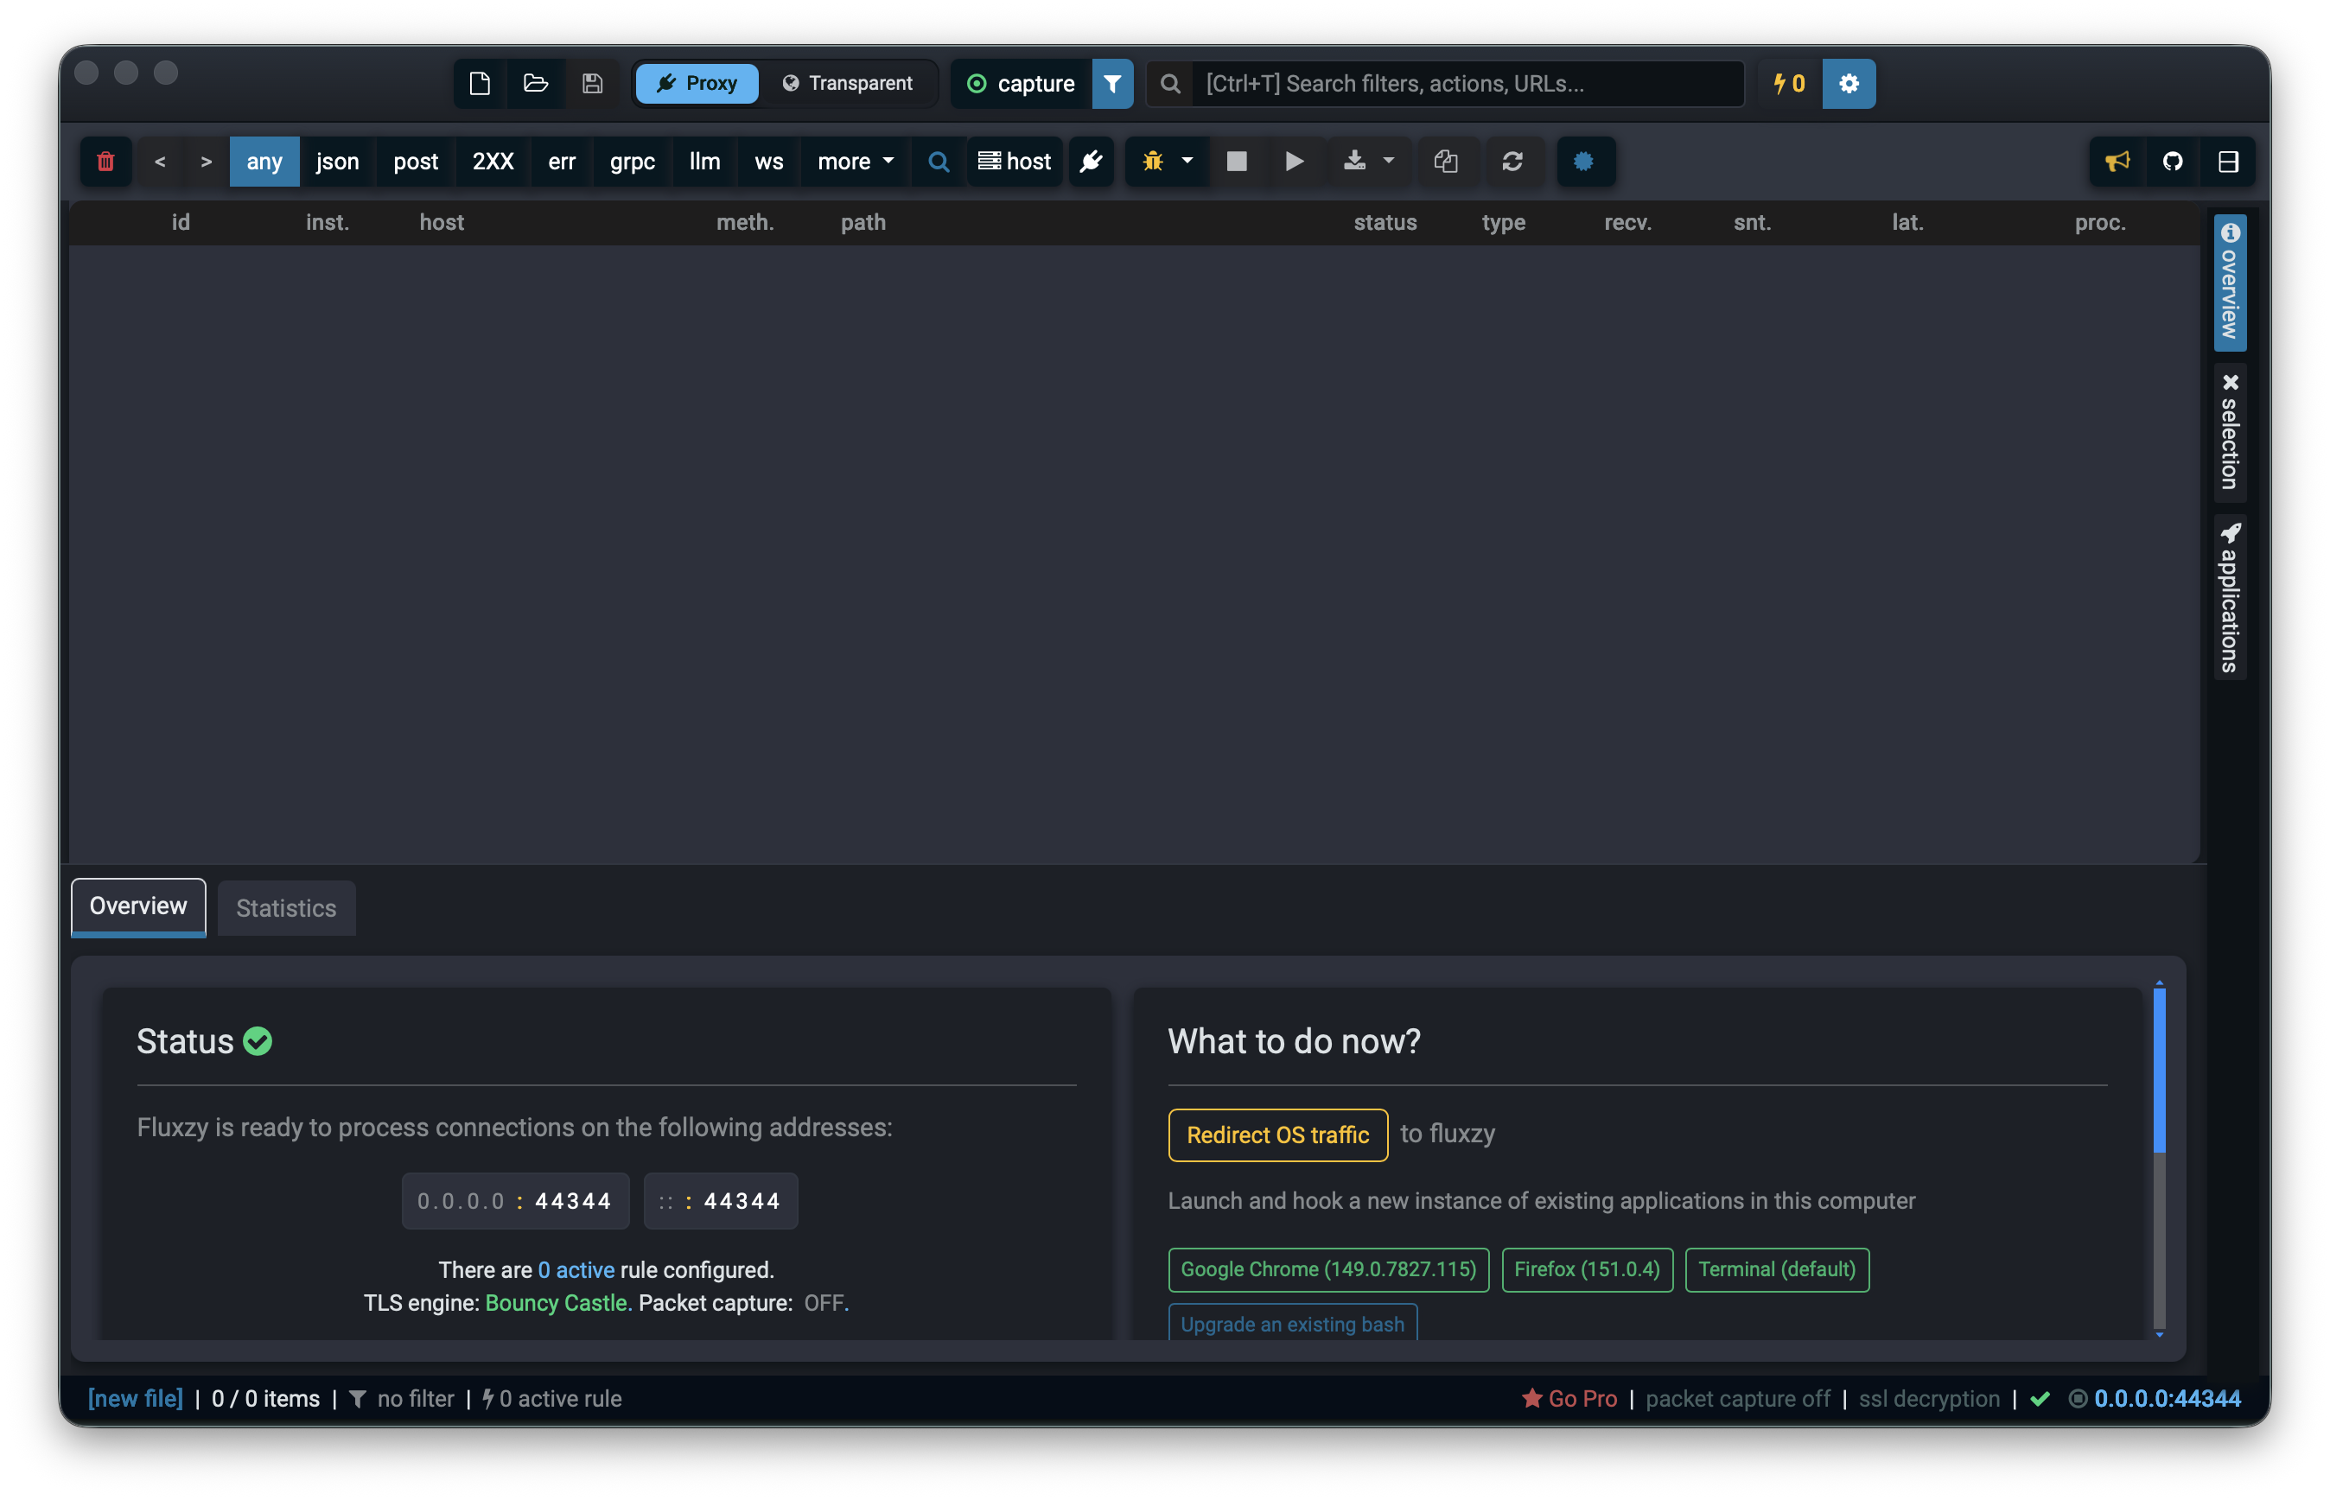
Task: Click the lightning bolt rules counter
Action: (1789, 84)
